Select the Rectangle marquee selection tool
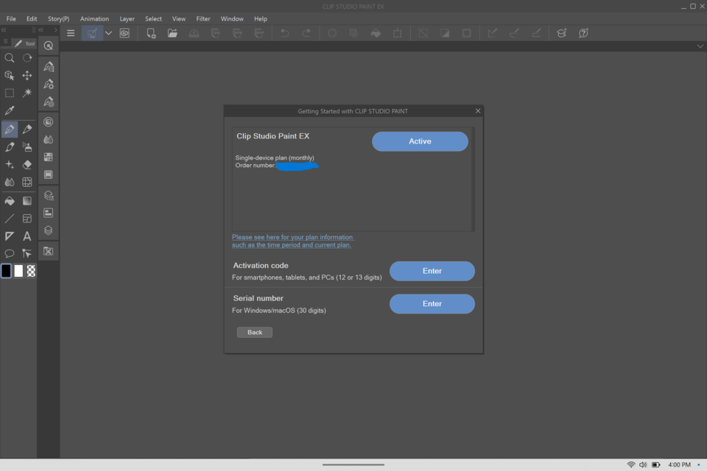Screen dimensions: 707x471 pyautogui.click(x=10, y=93)
